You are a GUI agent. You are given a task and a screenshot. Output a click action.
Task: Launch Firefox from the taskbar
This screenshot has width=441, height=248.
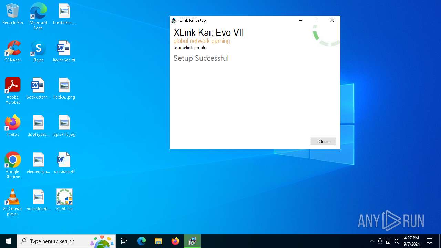pyautogui.click(x=175, y=241)
